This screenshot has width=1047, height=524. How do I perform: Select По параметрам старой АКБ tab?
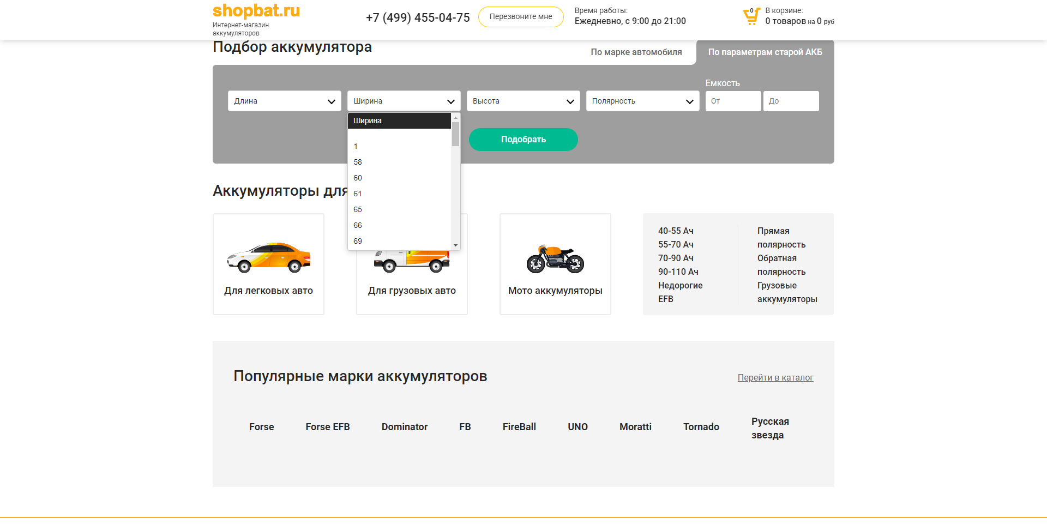765,52
